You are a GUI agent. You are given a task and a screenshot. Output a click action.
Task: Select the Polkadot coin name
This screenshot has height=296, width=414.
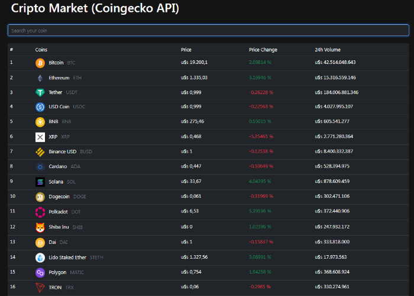58,212
